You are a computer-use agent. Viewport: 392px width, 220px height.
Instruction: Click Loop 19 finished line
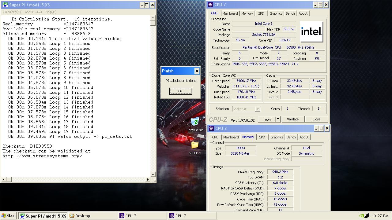[x=51, y=131]
